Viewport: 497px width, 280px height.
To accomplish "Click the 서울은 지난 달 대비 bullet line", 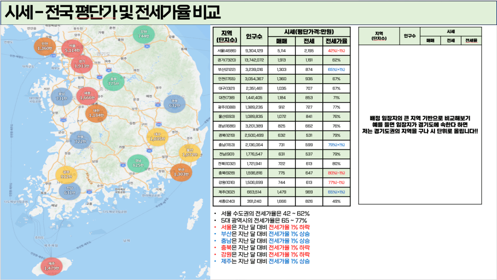I will click(x=265, y=227).
